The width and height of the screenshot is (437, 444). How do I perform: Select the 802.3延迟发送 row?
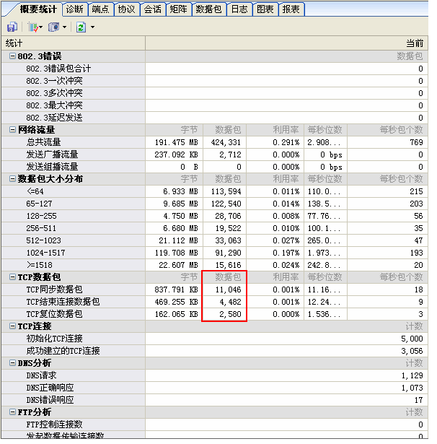(x=214, y=118)
